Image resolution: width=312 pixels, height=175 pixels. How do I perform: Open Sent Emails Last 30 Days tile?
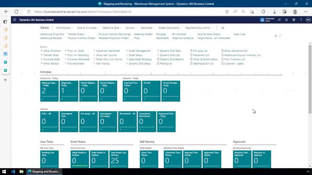[x=119, y=159]
